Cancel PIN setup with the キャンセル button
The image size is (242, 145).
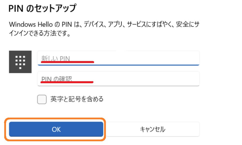pos(153,129)
